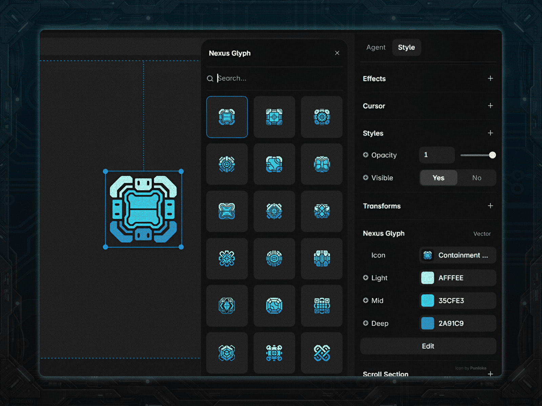The width and height of the screenshot is (542, 406).
Task: Select the snowflake knot glyph
Action: click(x=227, y=258)
